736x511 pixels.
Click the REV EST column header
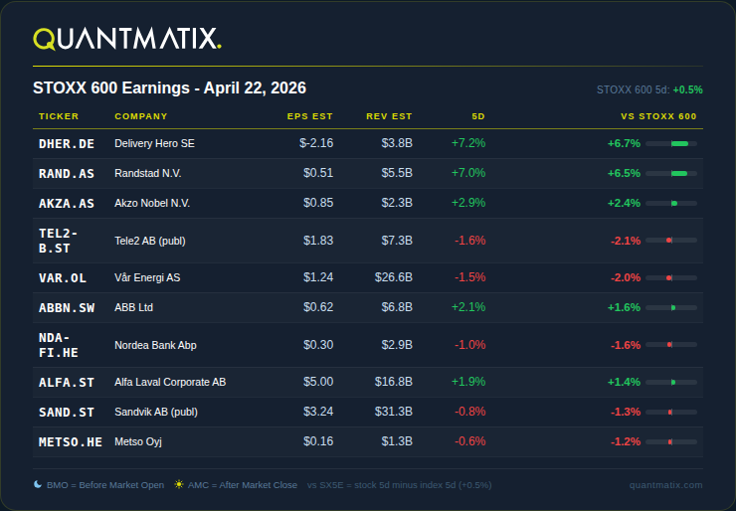(389, 116)
